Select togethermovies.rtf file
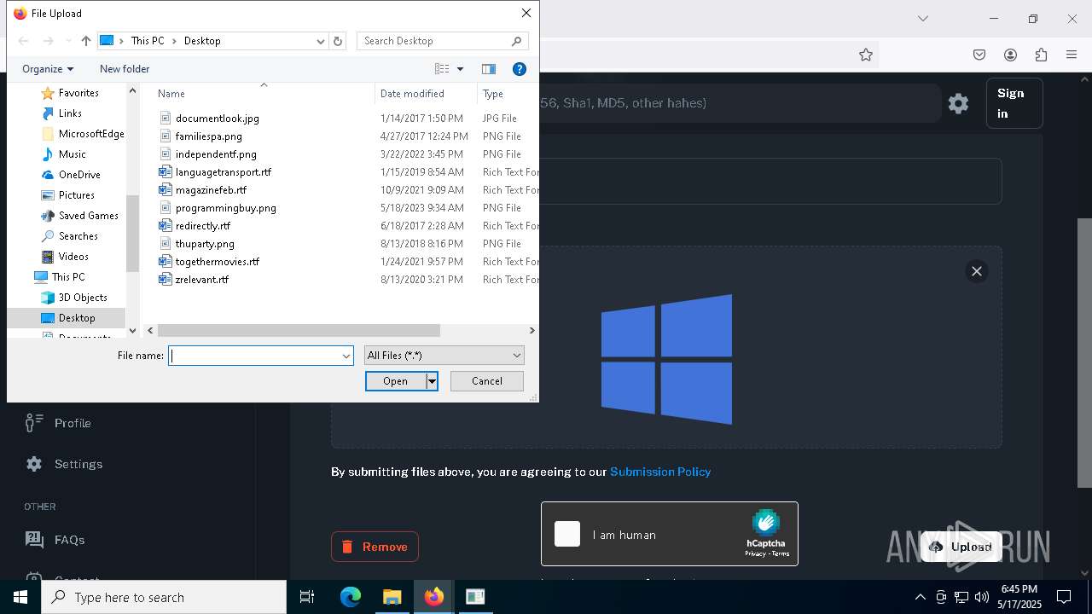Viewport: 1092px width, 614px height. (217, 262)
